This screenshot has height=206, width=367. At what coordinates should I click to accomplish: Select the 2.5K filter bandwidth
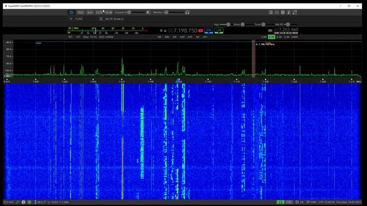[x=264, y=37]
